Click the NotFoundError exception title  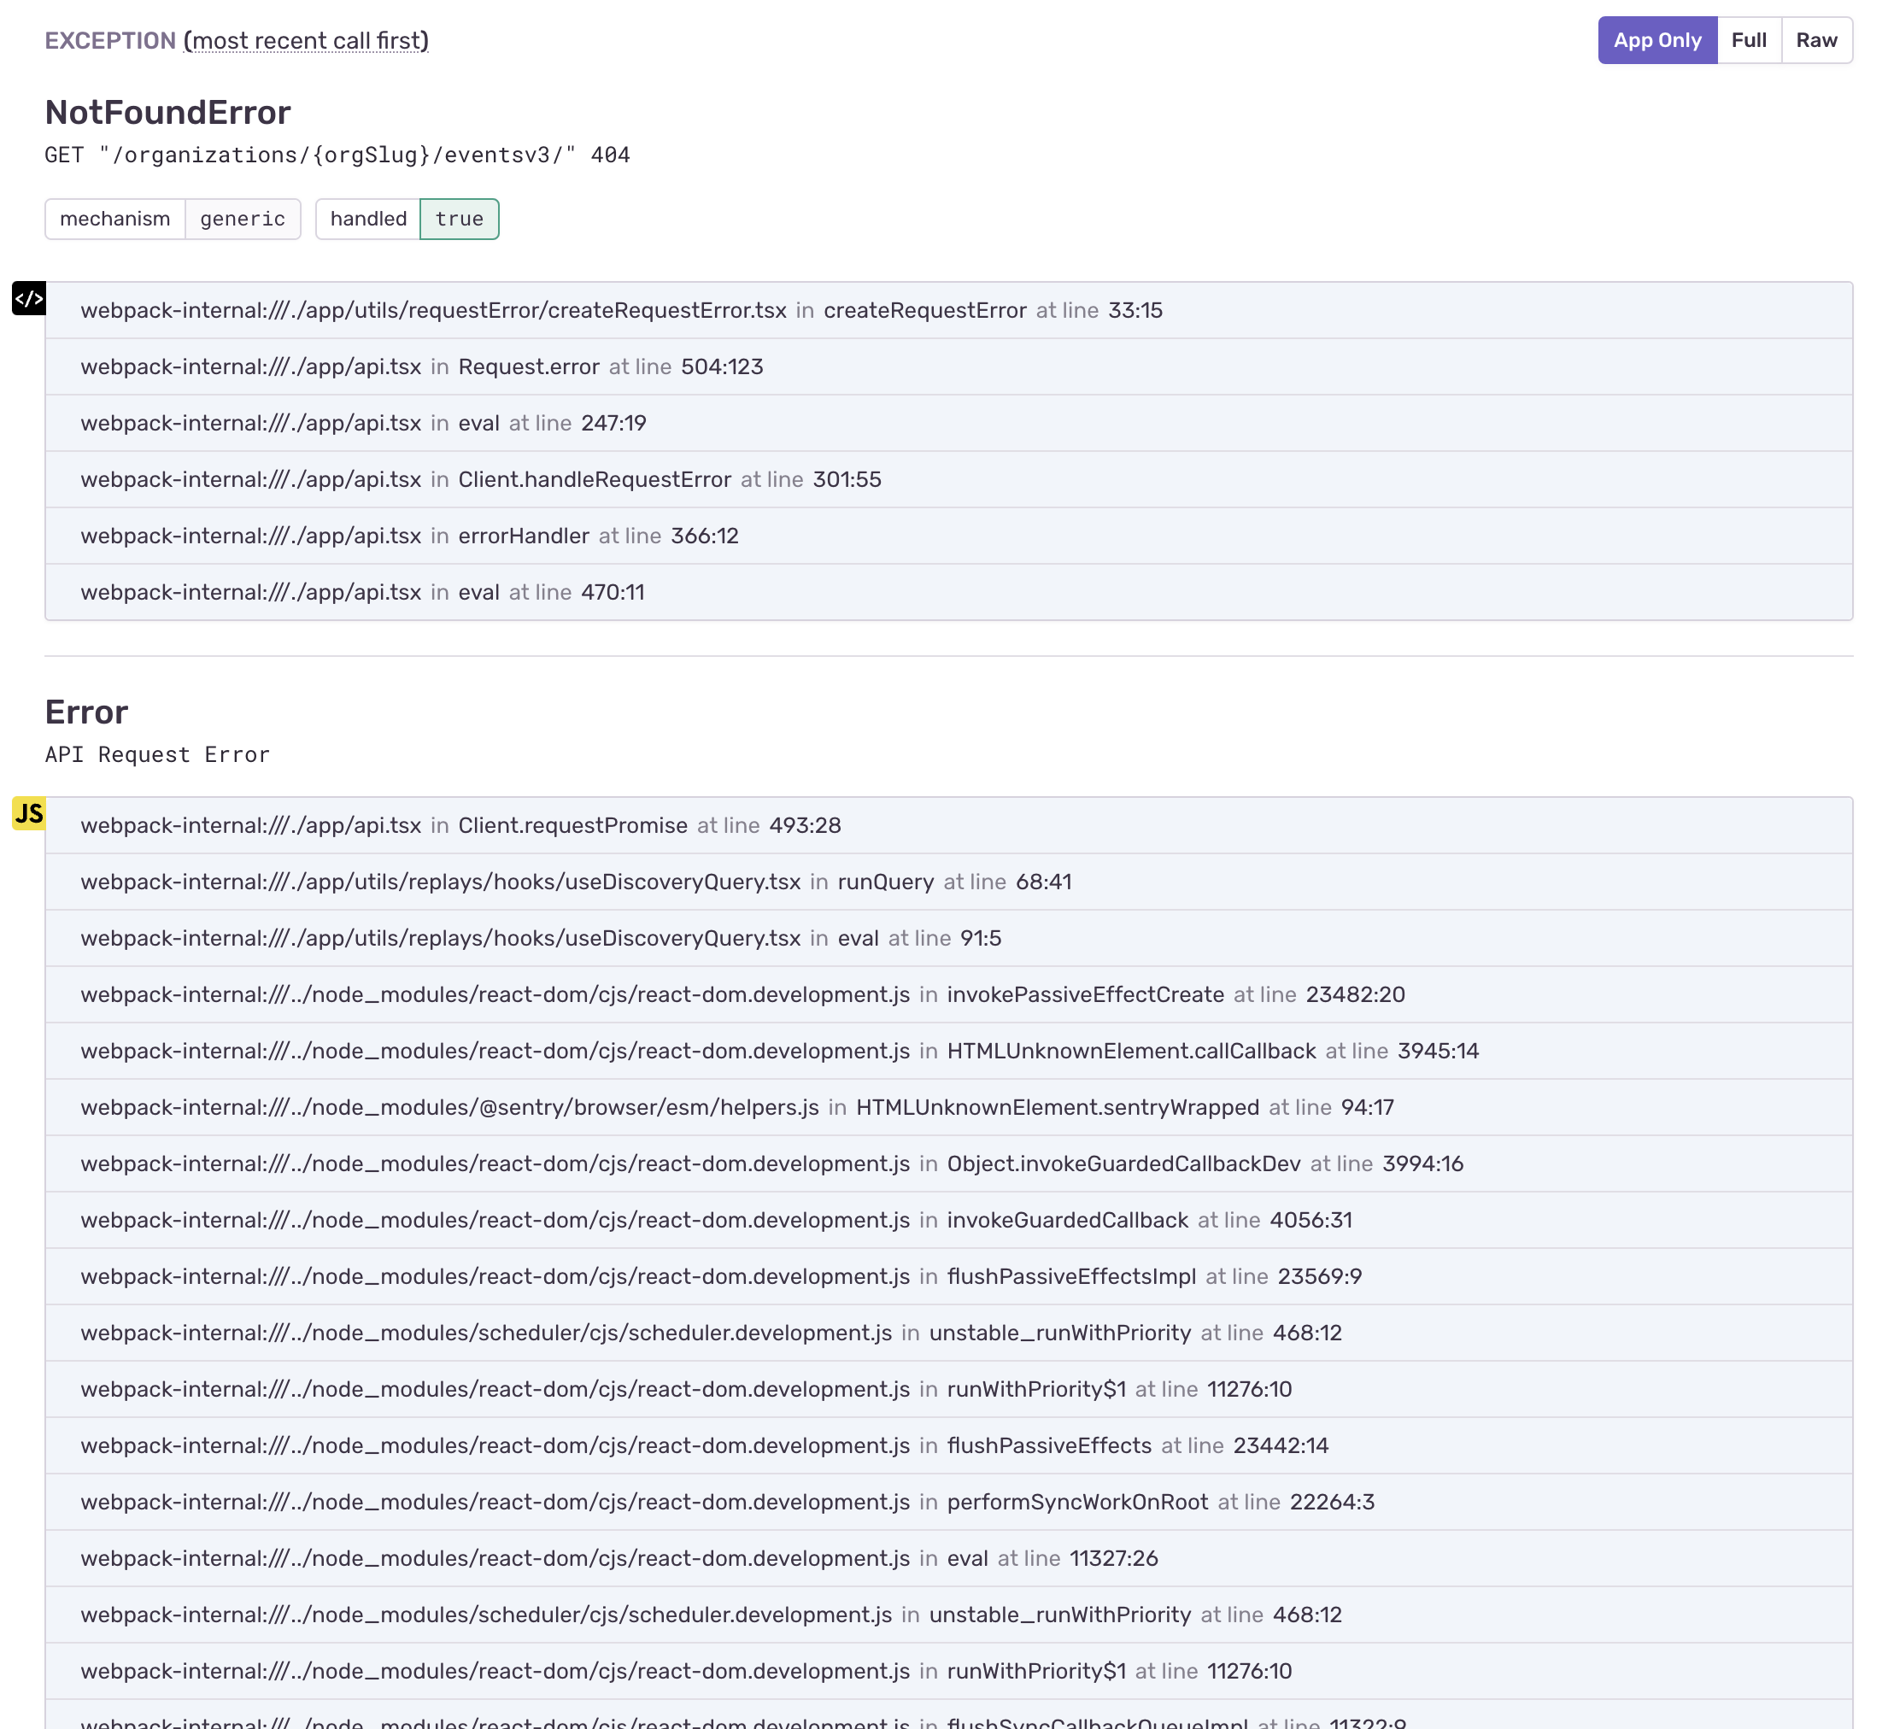coord(167,113)
